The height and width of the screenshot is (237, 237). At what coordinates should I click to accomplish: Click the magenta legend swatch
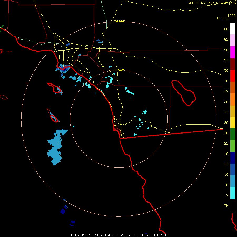[x=233, y=52]
